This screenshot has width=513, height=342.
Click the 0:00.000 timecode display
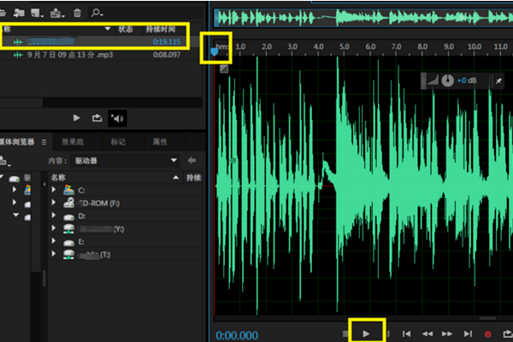[237, 335]
